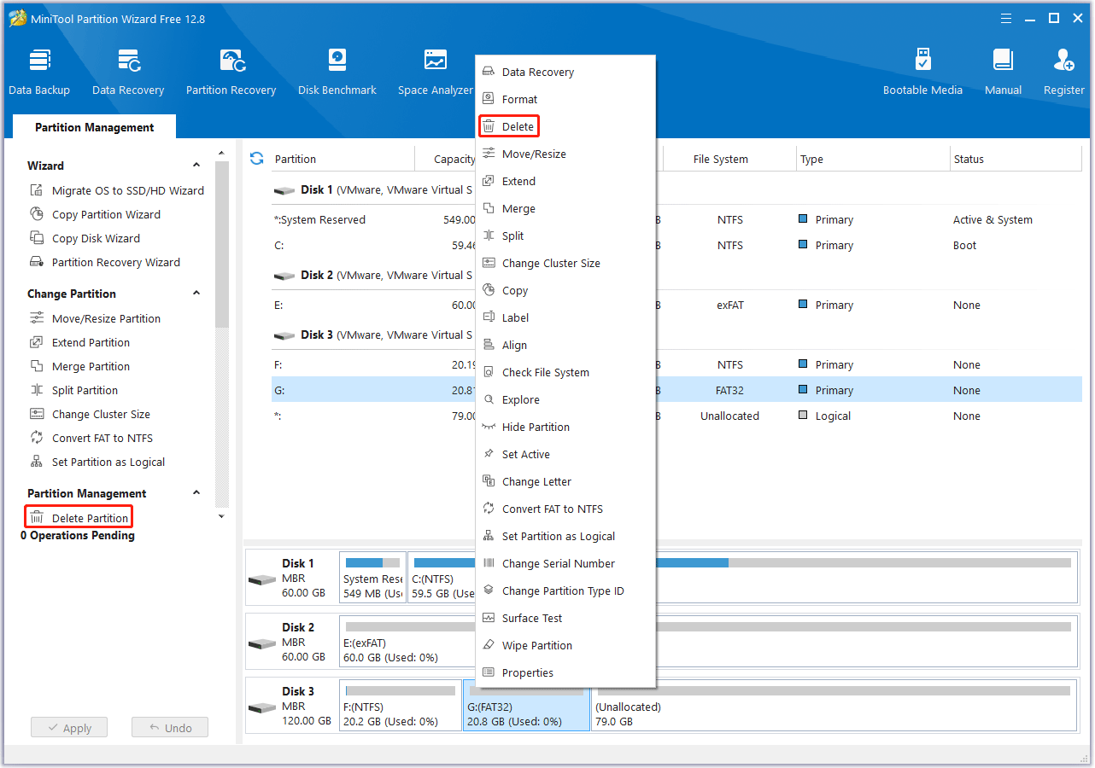Image resolution: width=1095 pixels, height=768 pixels.
Task: Start the Copy Partition Wizard
Action: [x=95, y=214]
